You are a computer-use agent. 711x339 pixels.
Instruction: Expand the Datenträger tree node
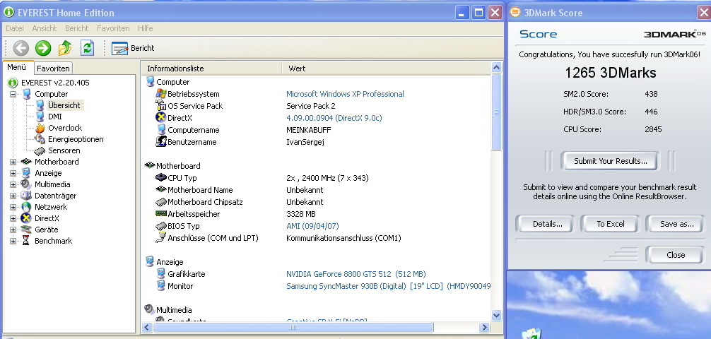(13, 196)
